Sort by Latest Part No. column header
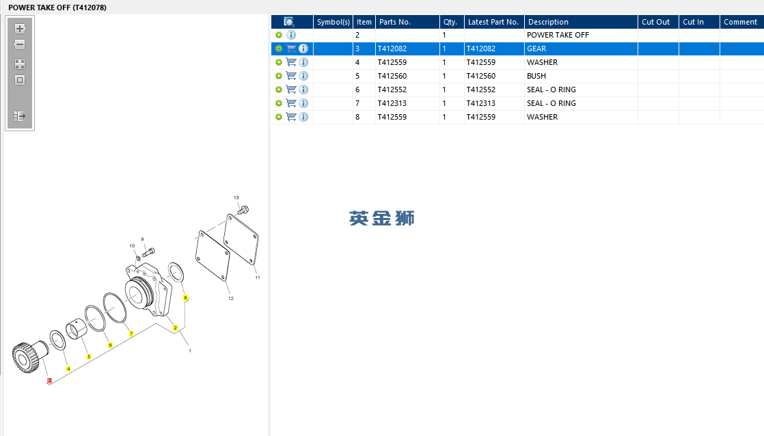764x436 pixels. 494,22
